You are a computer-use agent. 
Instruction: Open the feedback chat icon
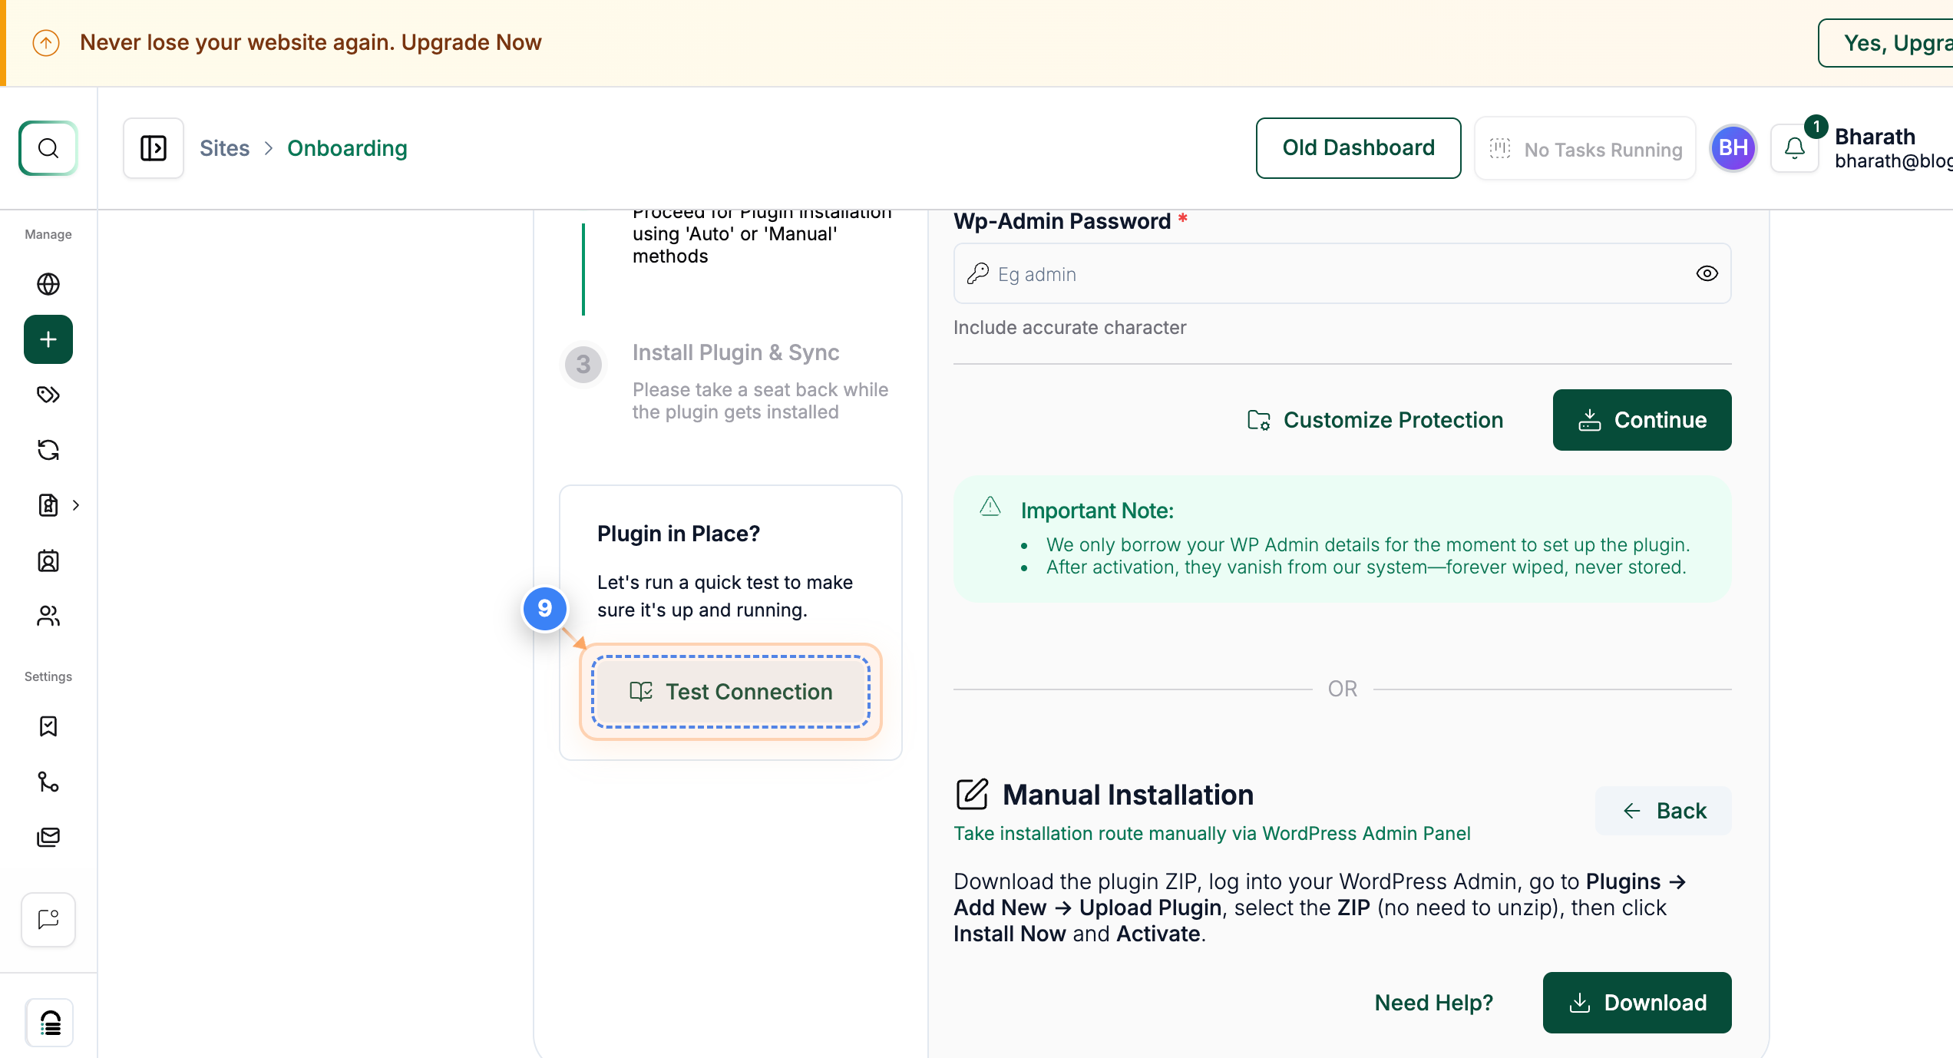tap(48, 920)
